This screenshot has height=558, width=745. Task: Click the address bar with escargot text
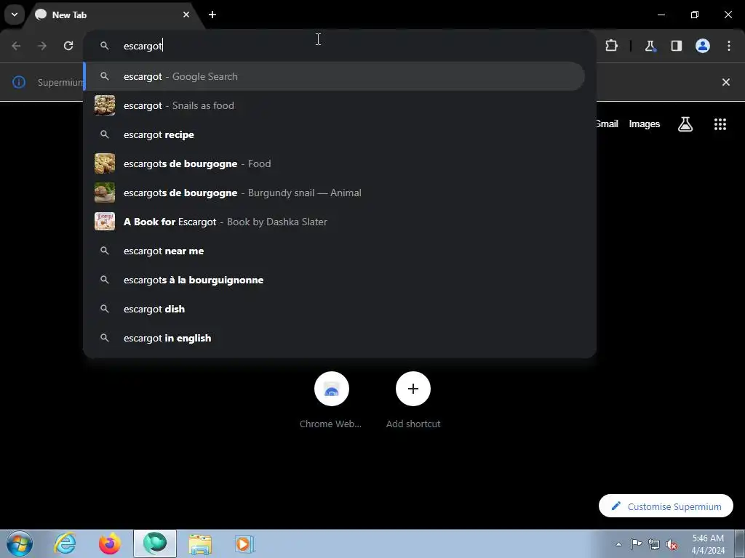[x=340, y=46]
